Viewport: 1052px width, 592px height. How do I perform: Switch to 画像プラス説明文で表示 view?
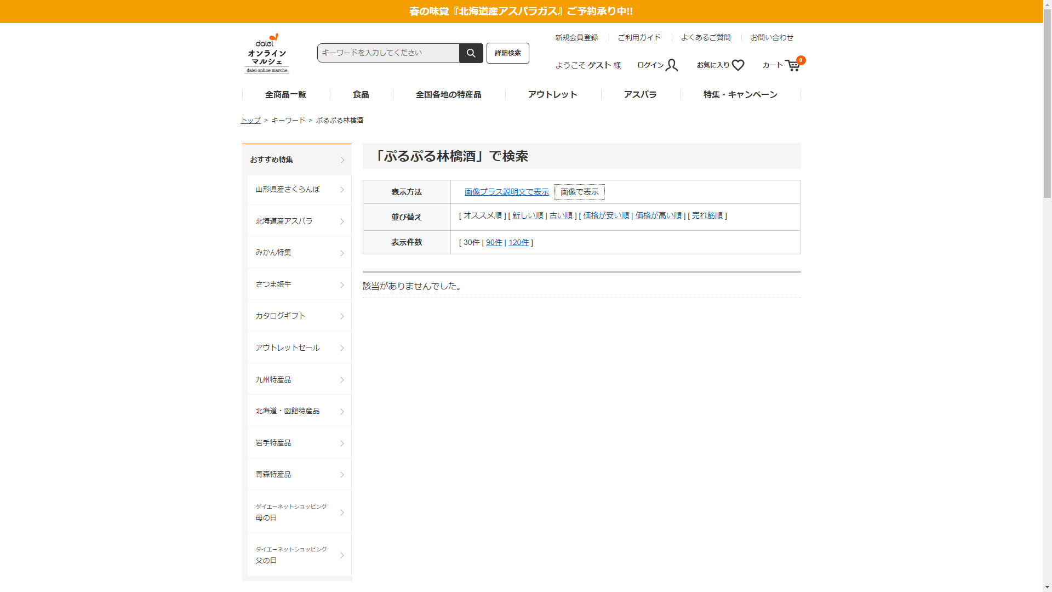506,192
